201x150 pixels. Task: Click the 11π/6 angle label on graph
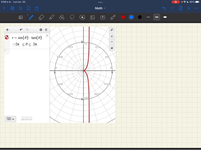pos(107,84)
